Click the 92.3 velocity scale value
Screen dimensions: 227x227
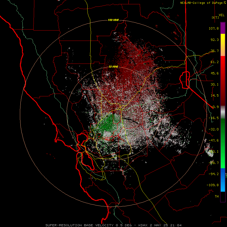pos(215,40)
